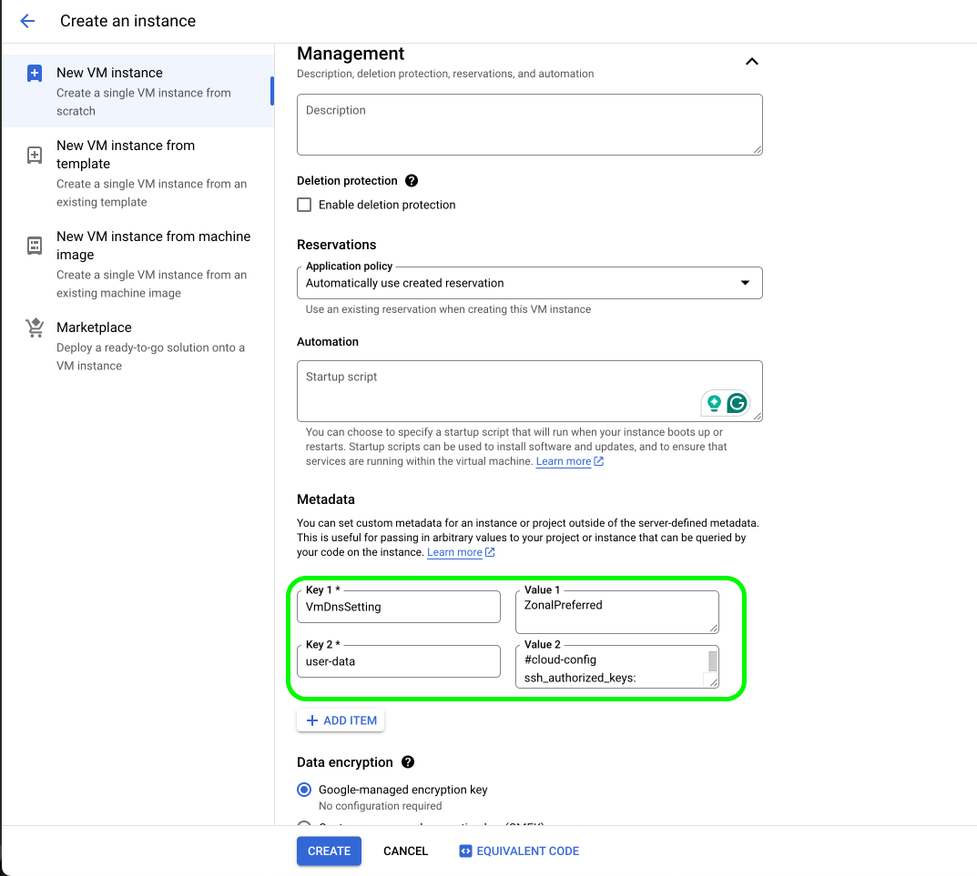The width and height of the screenshot is (977, 876).
Task: Click the green lightbulb suggestion icon
Action: pos(714,403)
